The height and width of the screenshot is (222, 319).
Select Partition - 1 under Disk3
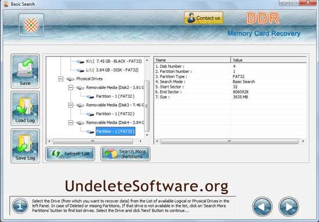tap(115, 114)
